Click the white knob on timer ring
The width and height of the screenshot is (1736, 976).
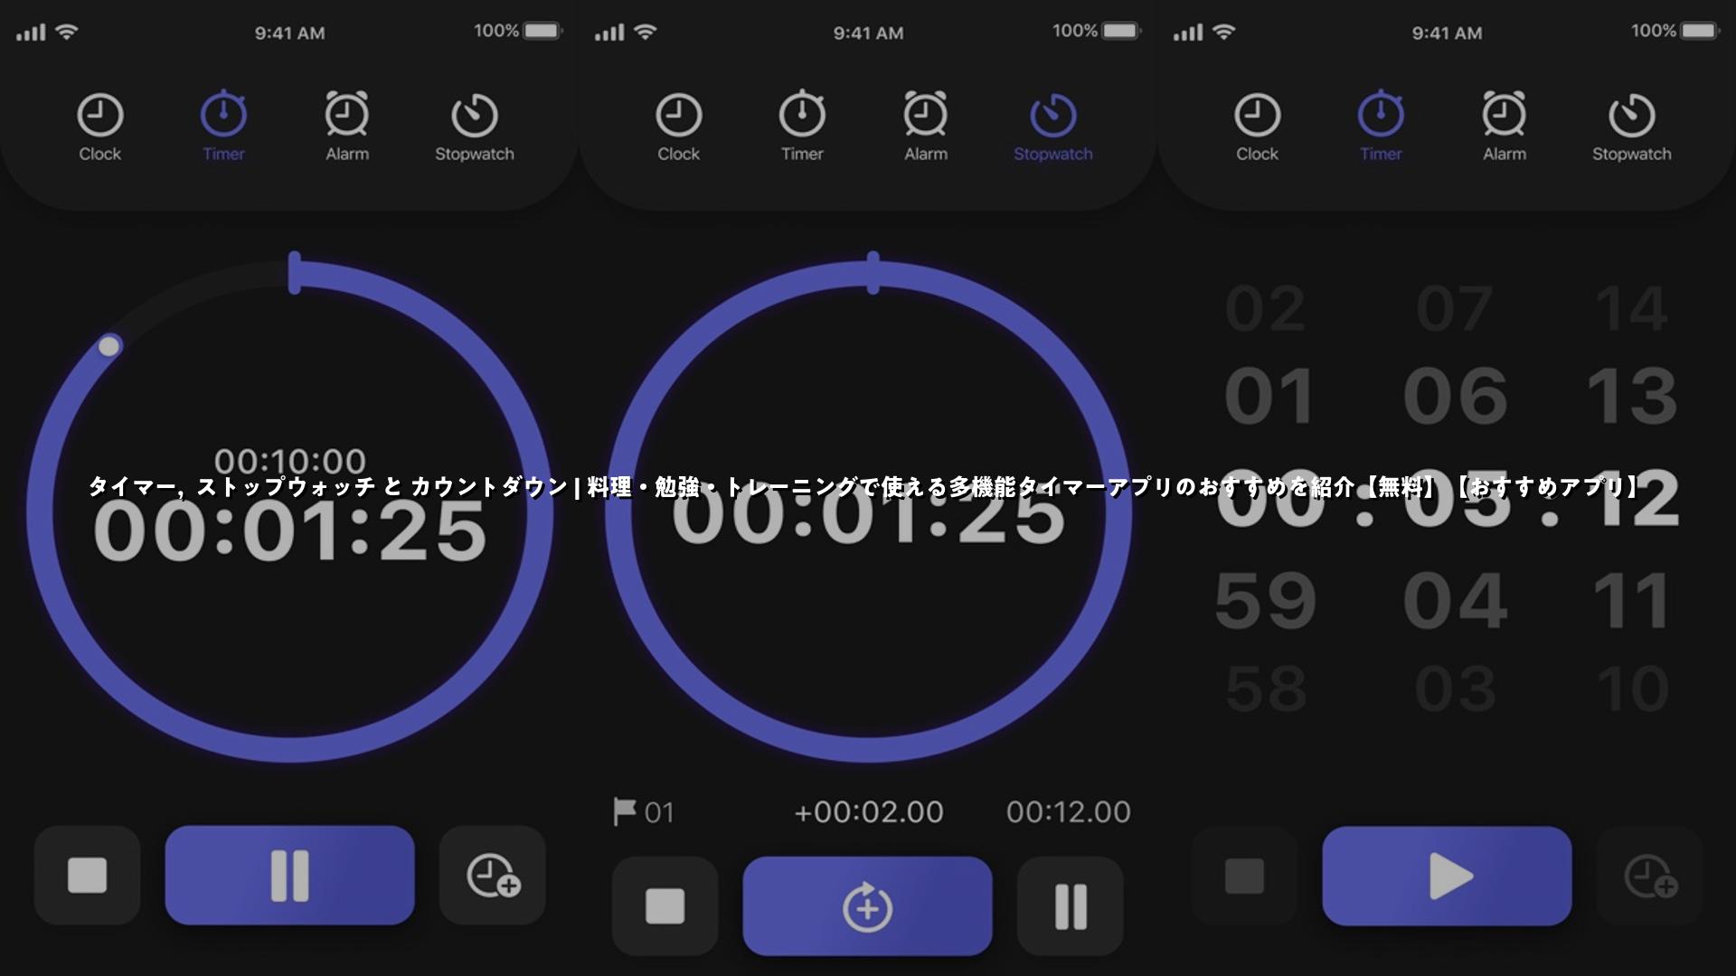(x=109, y=346)
